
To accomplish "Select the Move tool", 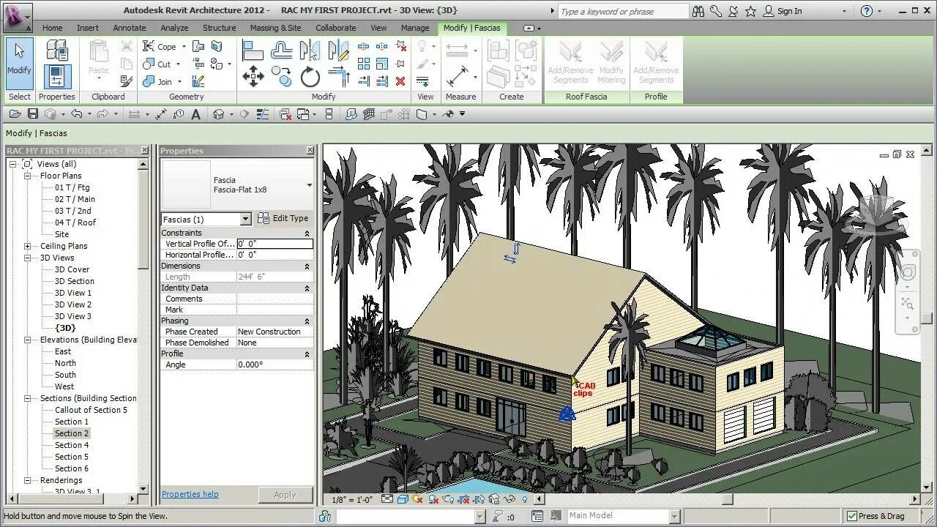I will (x=253, y=76).
